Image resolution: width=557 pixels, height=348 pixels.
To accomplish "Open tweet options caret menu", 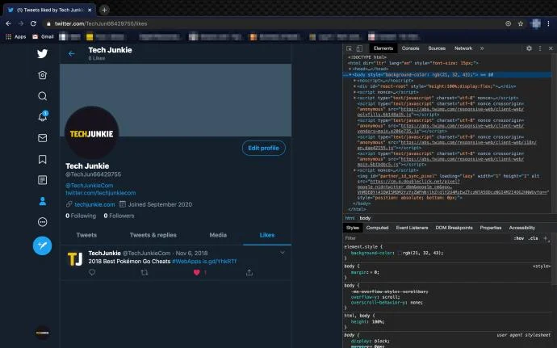I will click(x=282, y=253).
